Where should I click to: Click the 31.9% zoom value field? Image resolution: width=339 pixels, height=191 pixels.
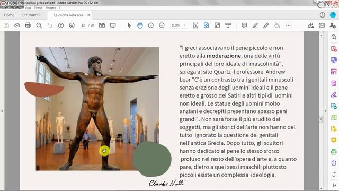coord(175,25)
